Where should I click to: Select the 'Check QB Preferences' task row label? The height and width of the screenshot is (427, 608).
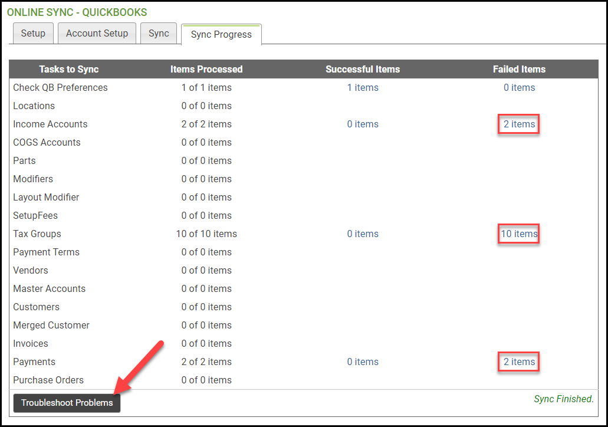pos(60,88)
